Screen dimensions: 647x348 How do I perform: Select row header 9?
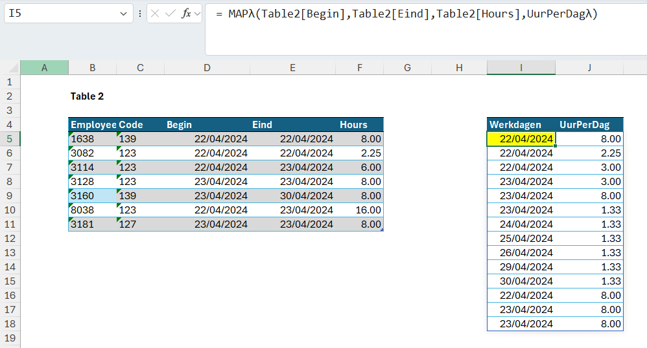tap(10, 195)
